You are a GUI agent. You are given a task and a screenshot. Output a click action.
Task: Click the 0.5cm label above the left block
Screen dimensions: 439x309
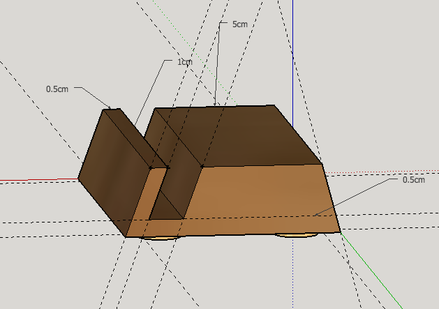coord(57,89)
